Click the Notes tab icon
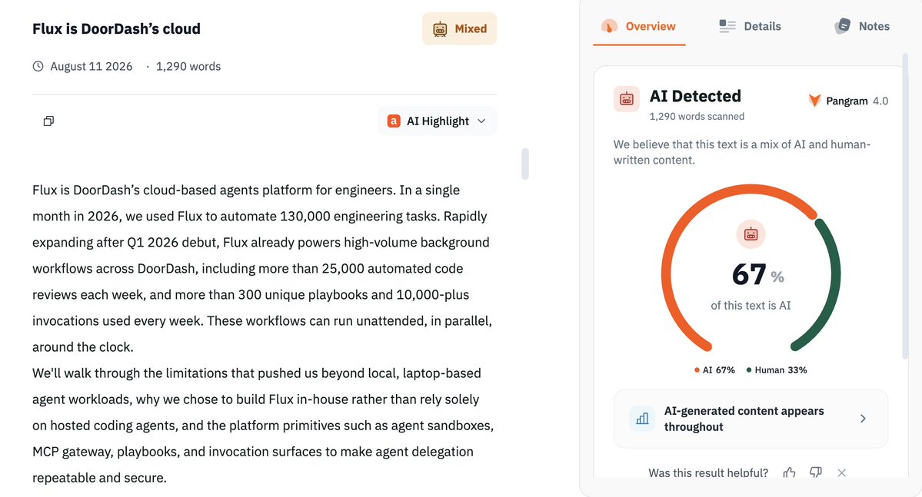The width and height of the screenshot is (922, 497). 843,26
